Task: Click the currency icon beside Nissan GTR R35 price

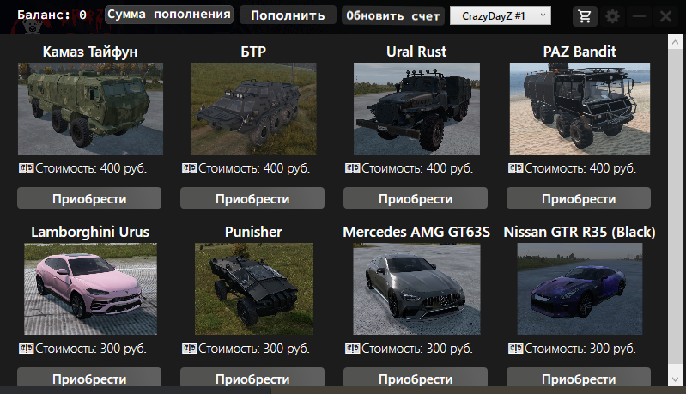Action: [516, 349]
